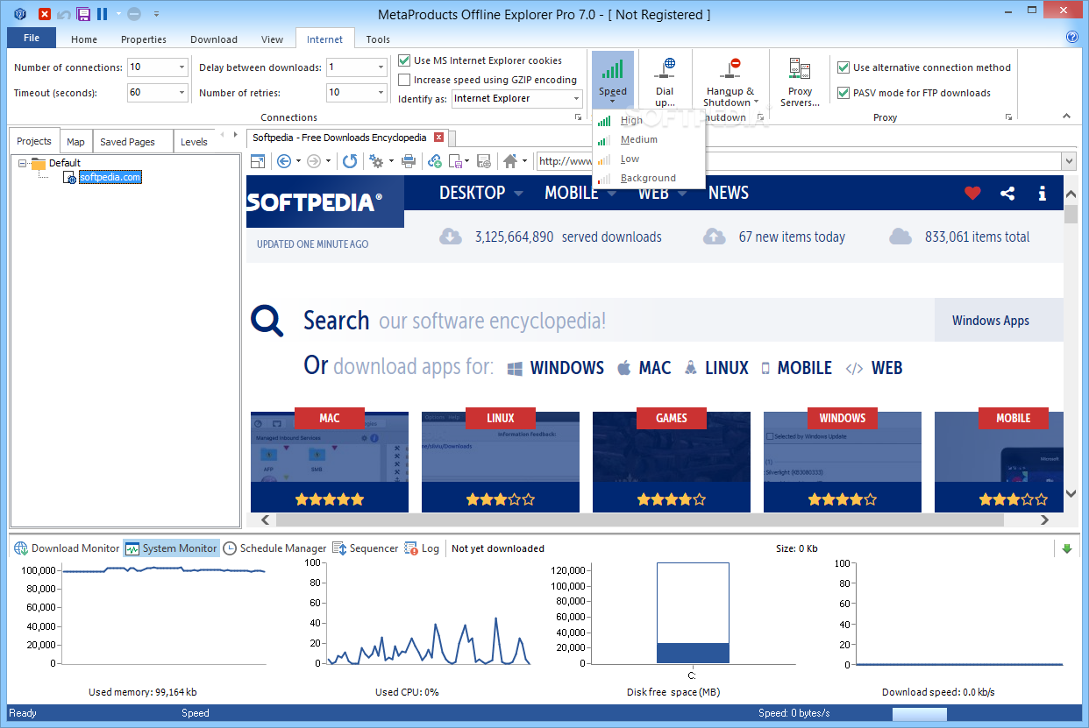
Task: Click the red delete icon in quick access toolbar
Action: pyautogui.click(x=45, y=14)
